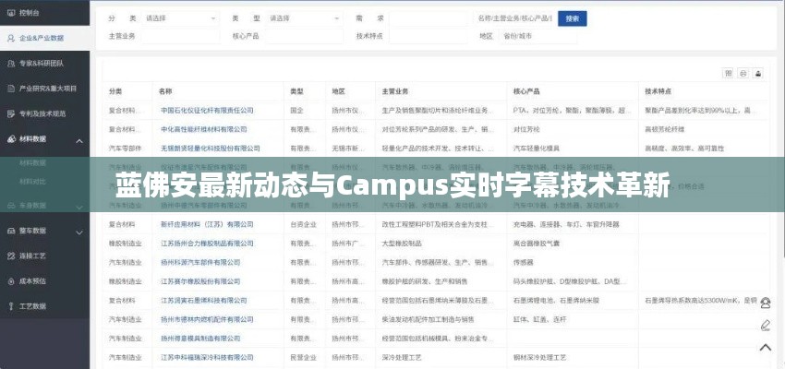Click the 专利及技术规范 sidebar icon
This screenshot has width=785, height=369.
pyautogui.click(x=10, y=113)
